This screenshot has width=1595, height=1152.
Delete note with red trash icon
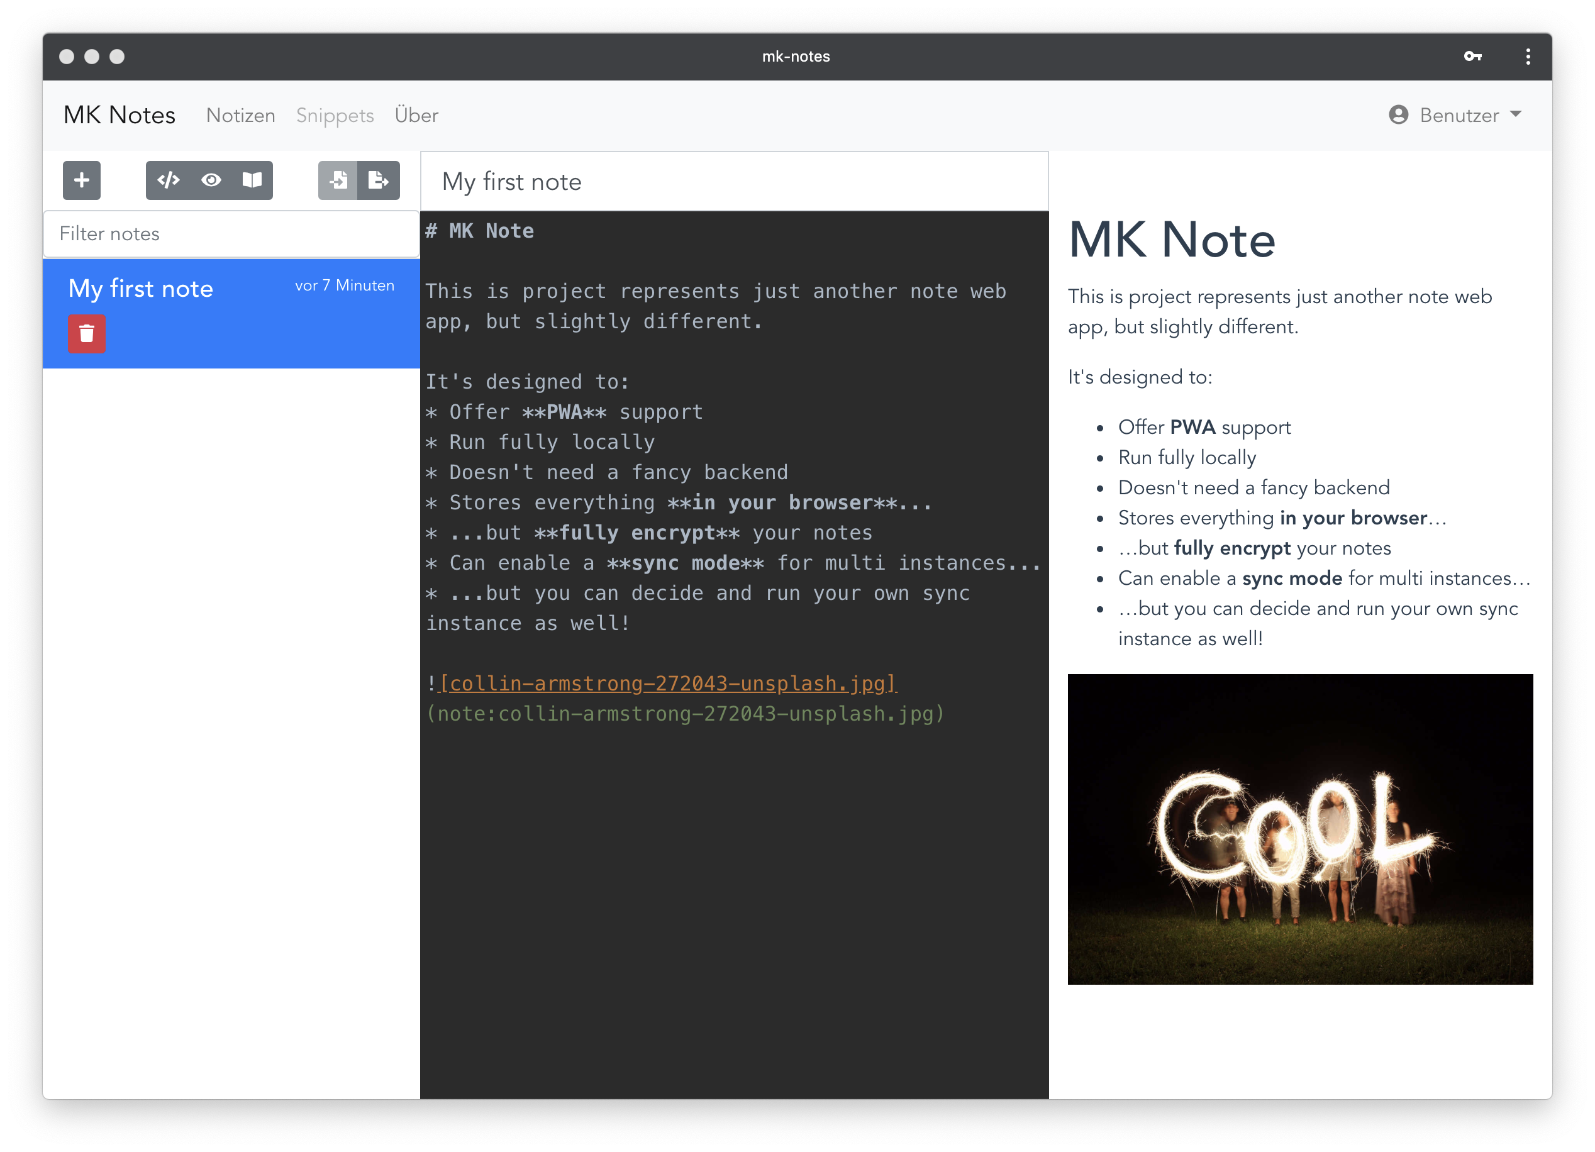87,333
